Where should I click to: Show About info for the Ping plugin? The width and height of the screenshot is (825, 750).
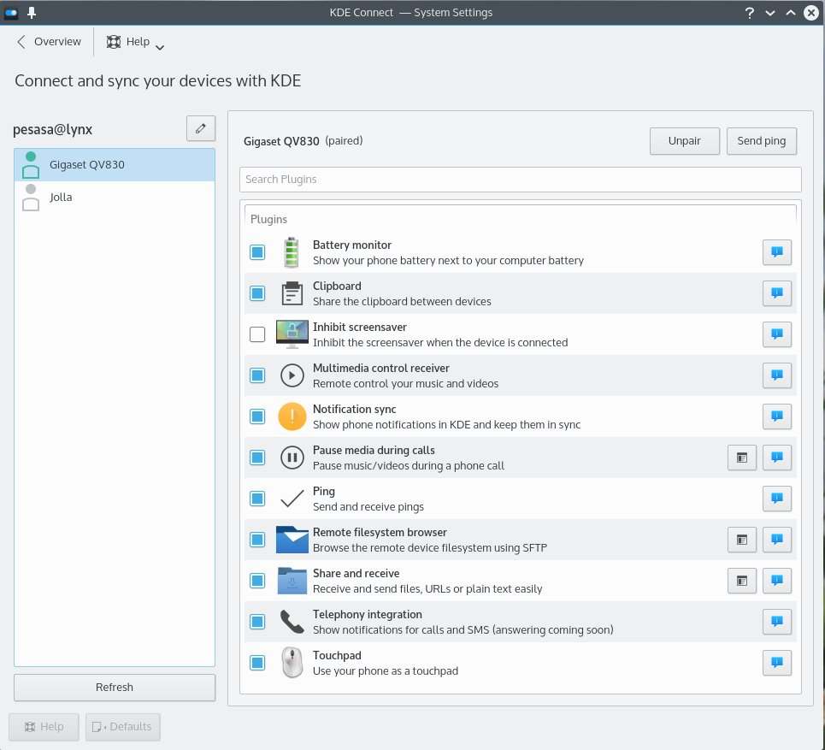click(776, 499)
